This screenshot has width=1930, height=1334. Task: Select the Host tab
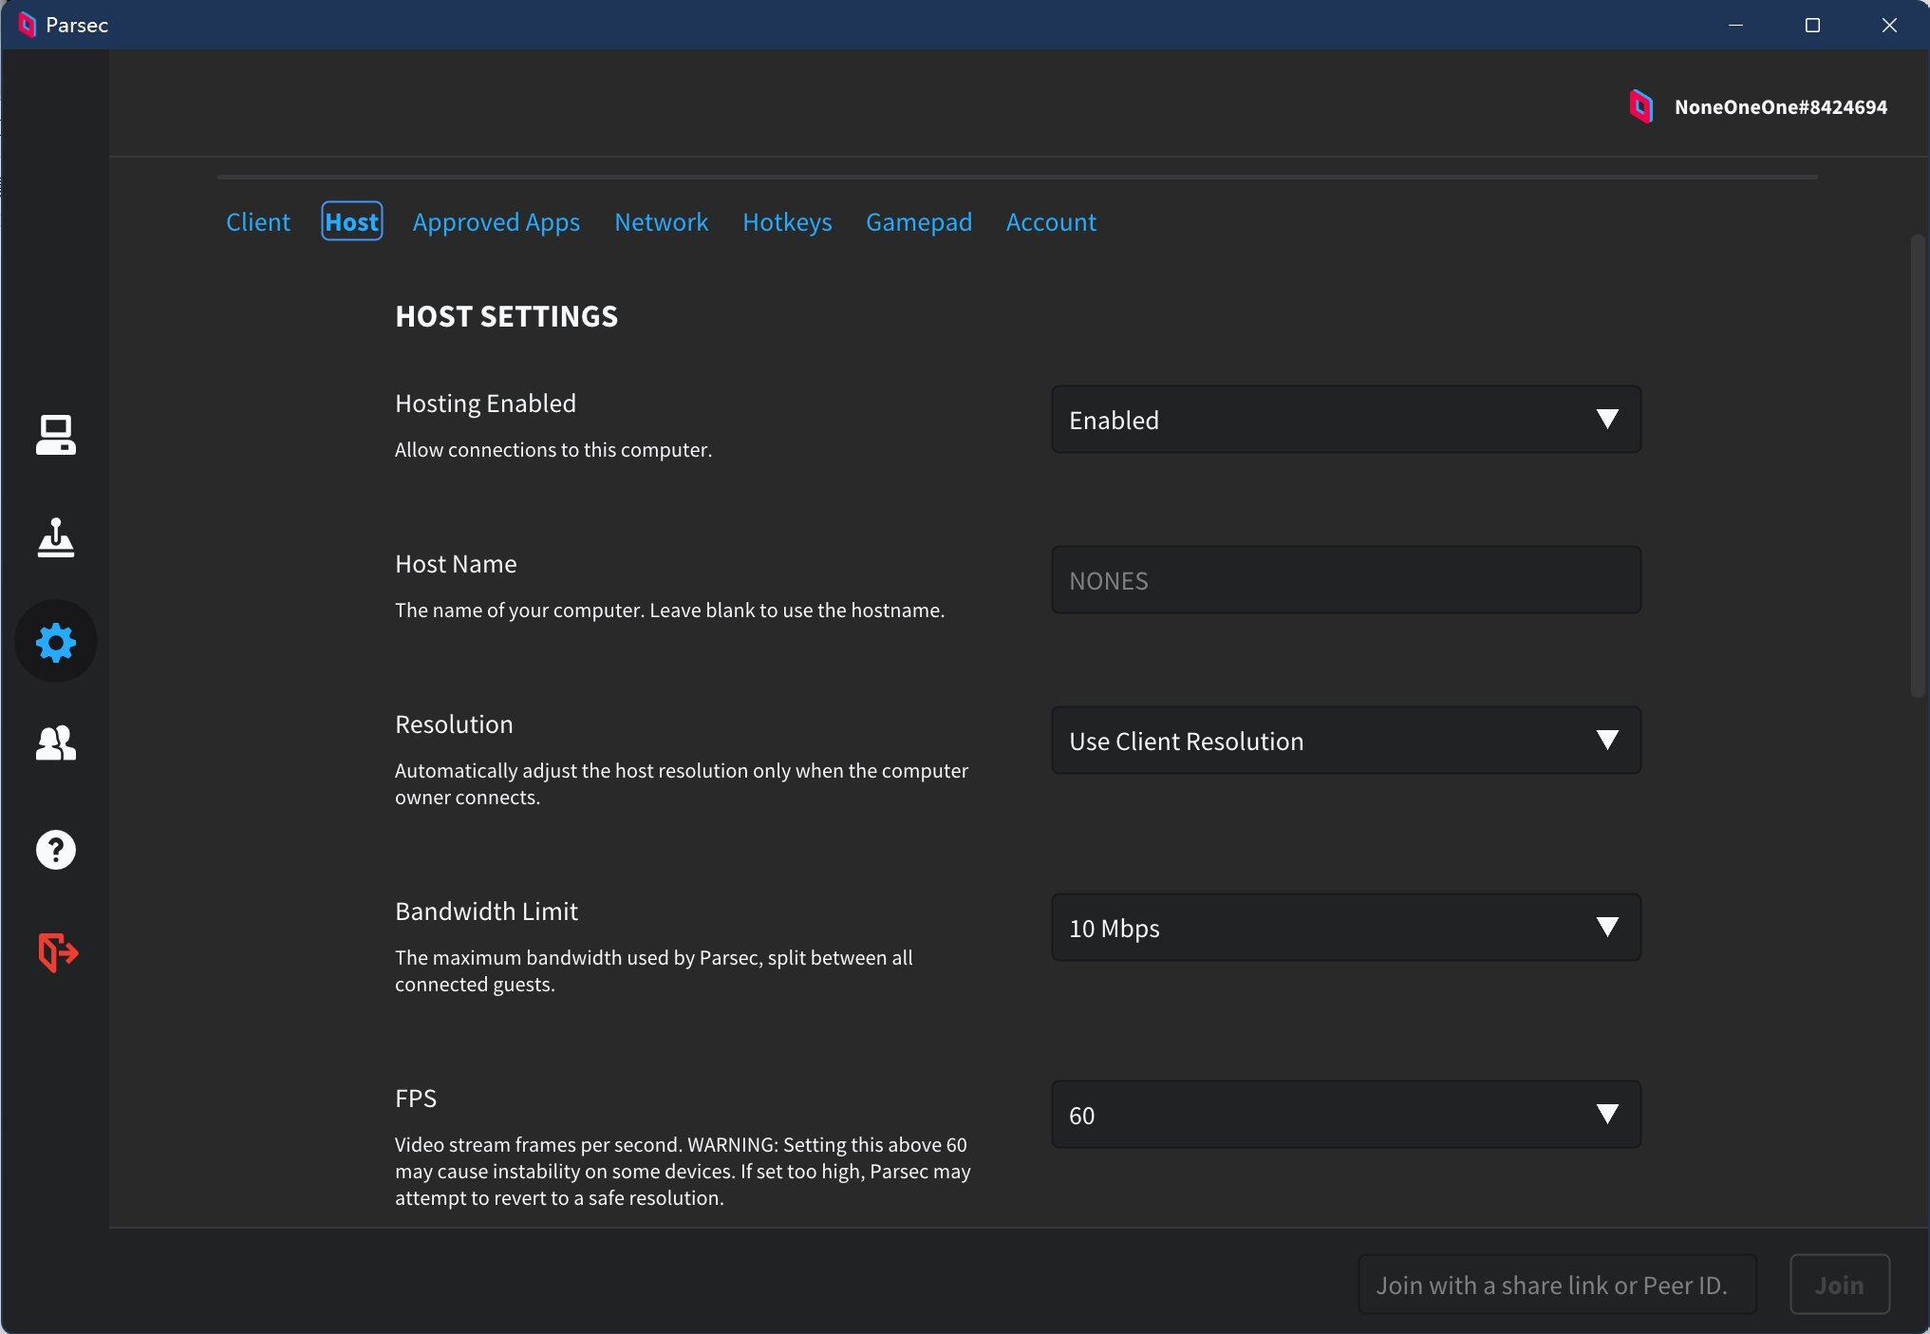(352, 221)
